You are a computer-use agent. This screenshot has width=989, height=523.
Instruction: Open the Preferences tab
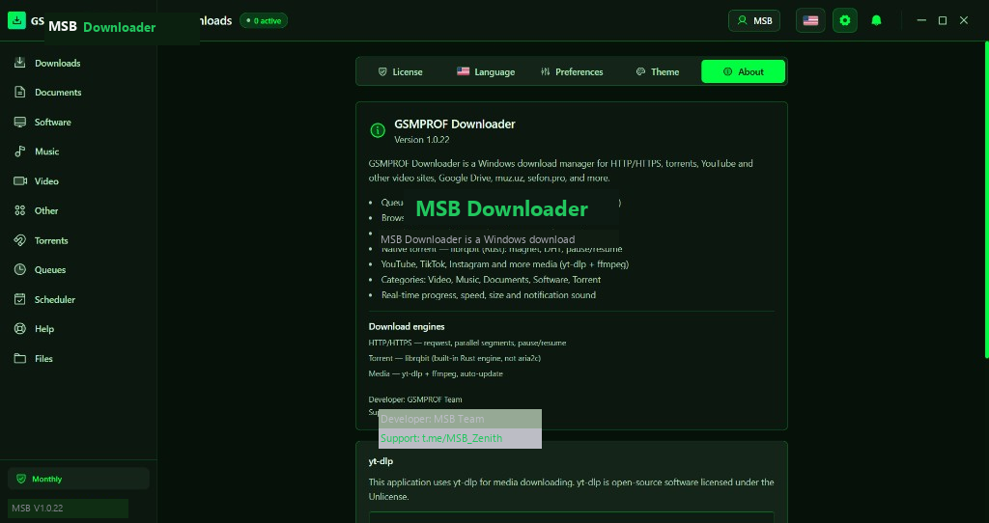[572, 71]
